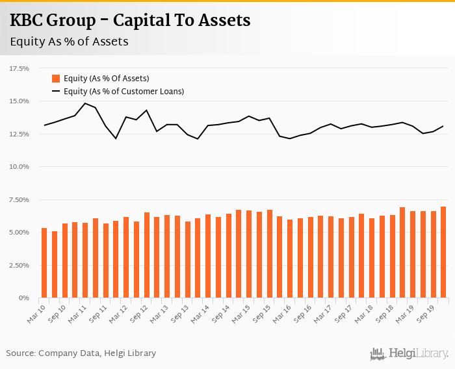Click the black line legend marker
Image resolution: width=455 pixels, height=369 pixels.
pyautogui.click(x=56, y=92)
